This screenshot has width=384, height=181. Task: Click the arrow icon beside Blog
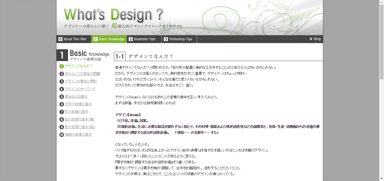point(311,39)
